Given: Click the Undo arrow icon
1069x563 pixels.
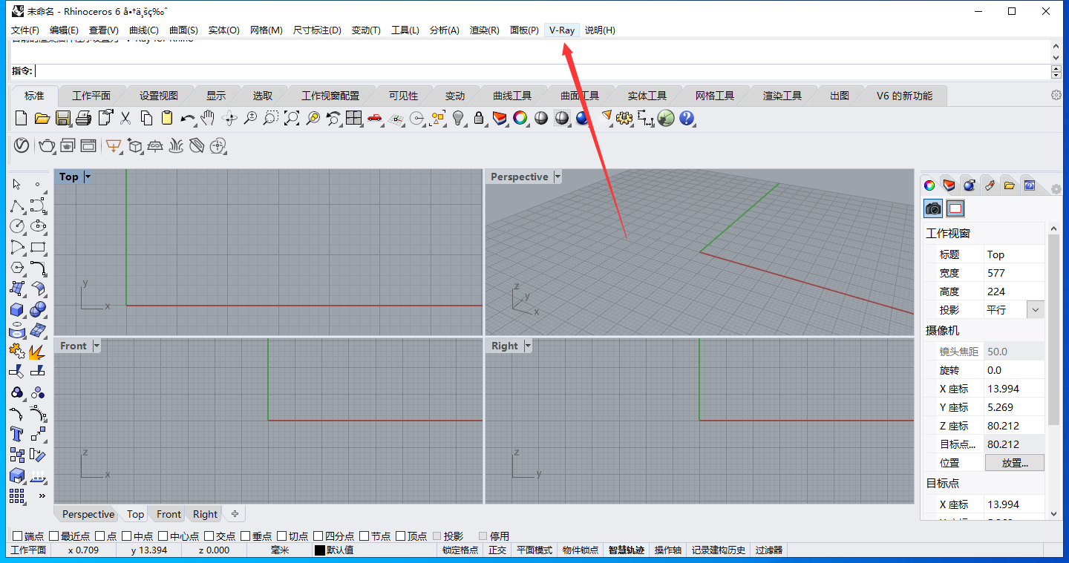Looking at the screenshot, I should pos(188,117).
